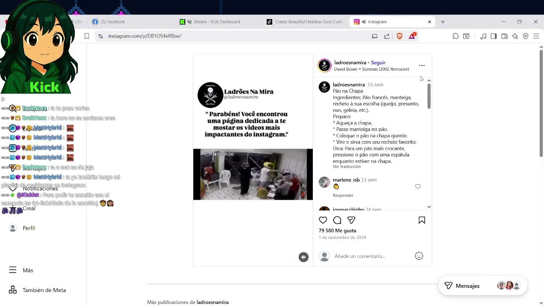Switch to the Heatless Sock Curls TikTok tab
This screenshot has height=306, width=544.
(x=305, y=22)
